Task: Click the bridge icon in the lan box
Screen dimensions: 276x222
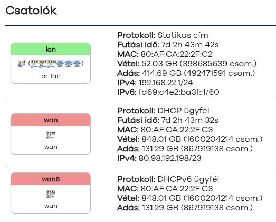Action: coord(22,64)
